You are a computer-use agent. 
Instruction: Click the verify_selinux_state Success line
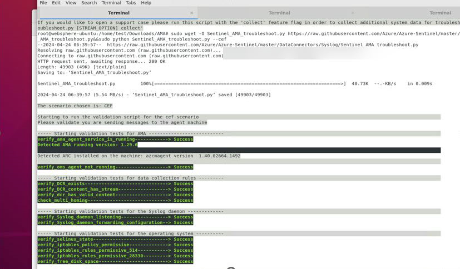[x=115, y=239]
